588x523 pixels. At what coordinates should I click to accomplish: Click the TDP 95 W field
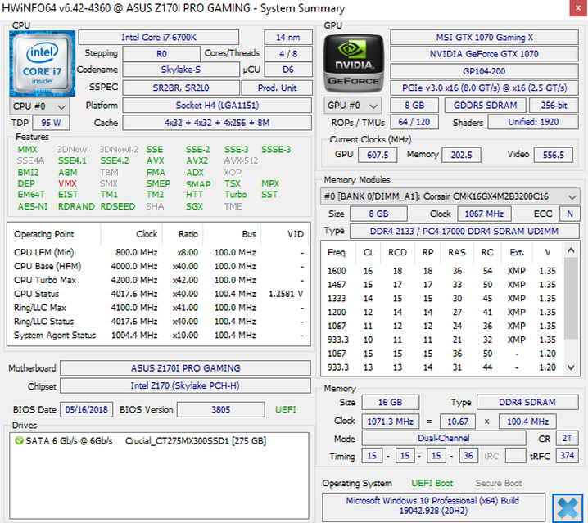pyautogui.click(x=51, y=123)
